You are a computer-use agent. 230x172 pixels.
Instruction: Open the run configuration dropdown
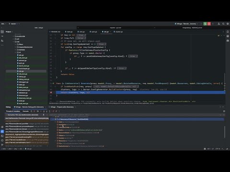pos(186,24)
